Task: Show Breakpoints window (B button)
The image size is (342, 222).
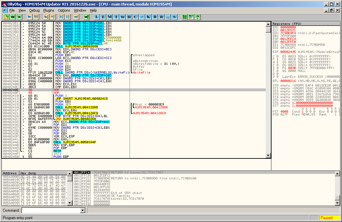Action: click(155, 17)
